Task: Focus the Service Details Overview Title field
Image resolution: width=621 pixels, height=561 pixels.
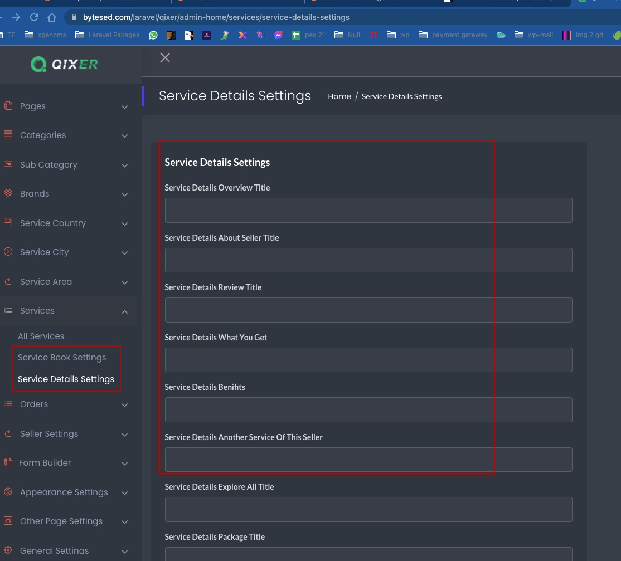Action: [368, 211]
